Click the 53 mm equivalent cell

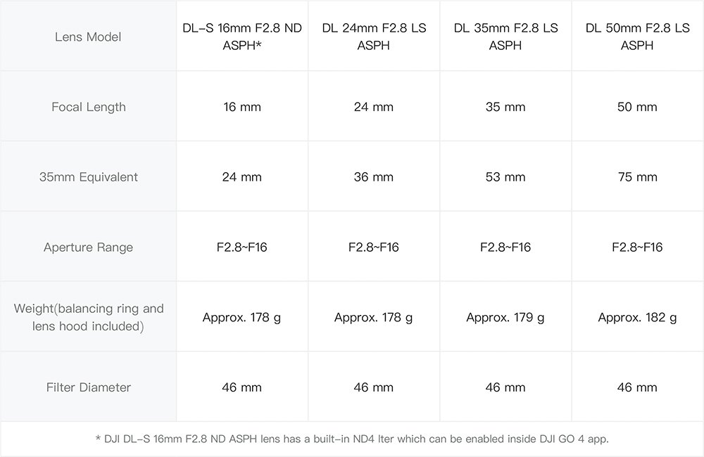pos(505,177)
